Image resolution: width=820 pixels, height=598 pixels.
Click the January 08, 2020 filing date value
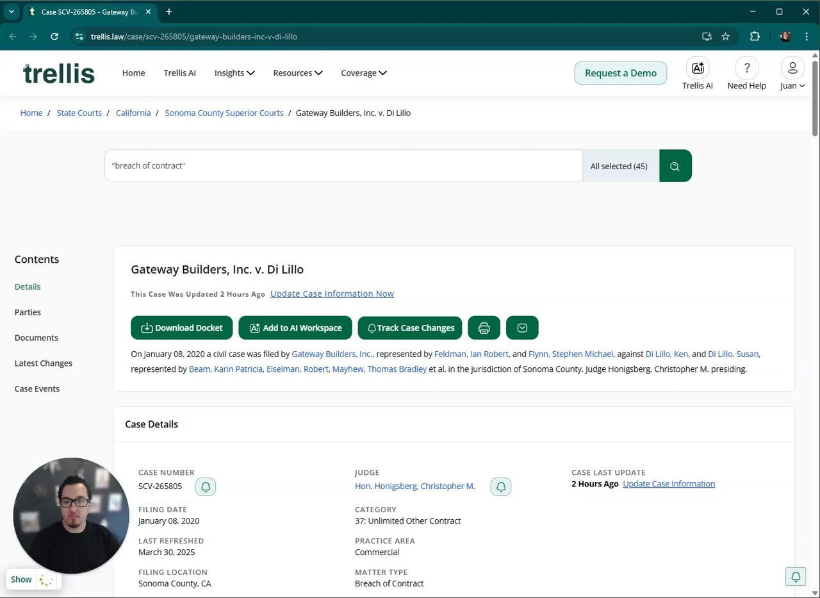168,521
